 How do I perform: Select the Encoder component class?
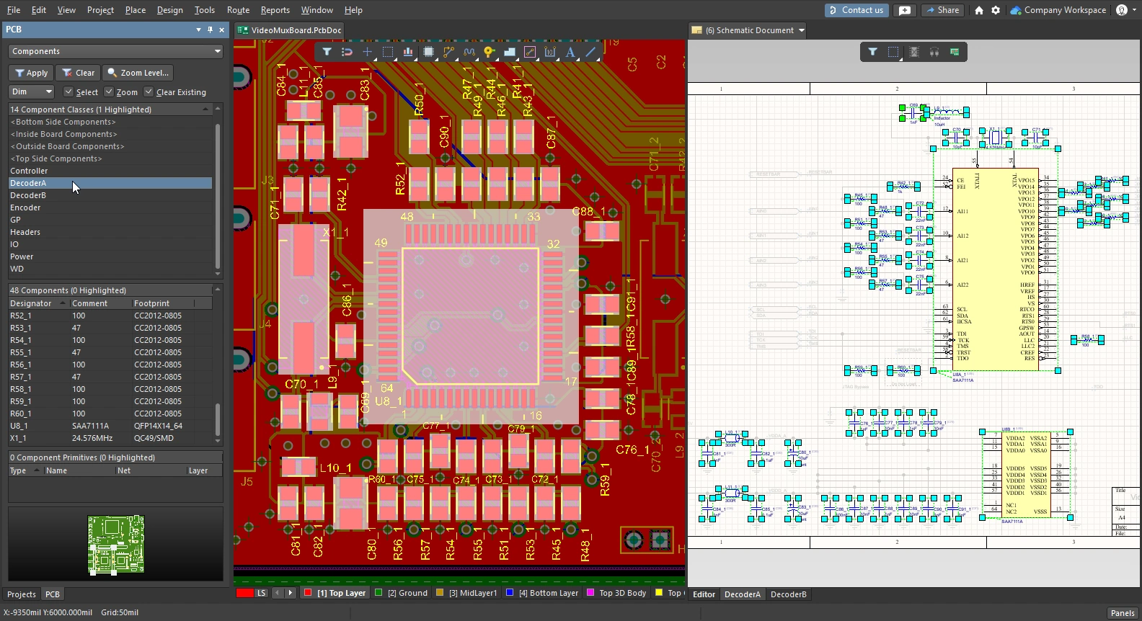(25, 207)
